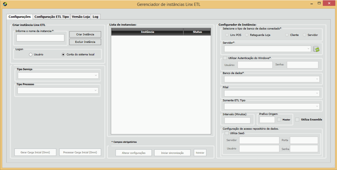Focus the Prefixo Origem field

pyautogui.click(x=267, y=120)
